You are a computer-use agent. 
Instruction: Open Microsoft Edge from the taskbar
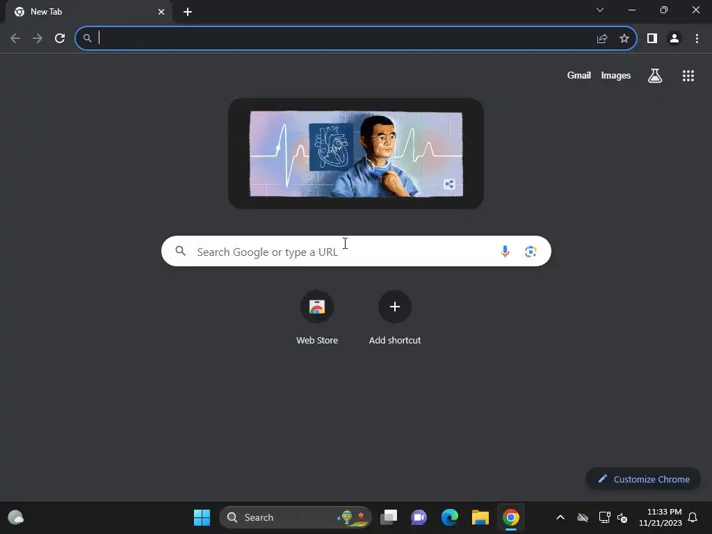click(x=450, y=517)
